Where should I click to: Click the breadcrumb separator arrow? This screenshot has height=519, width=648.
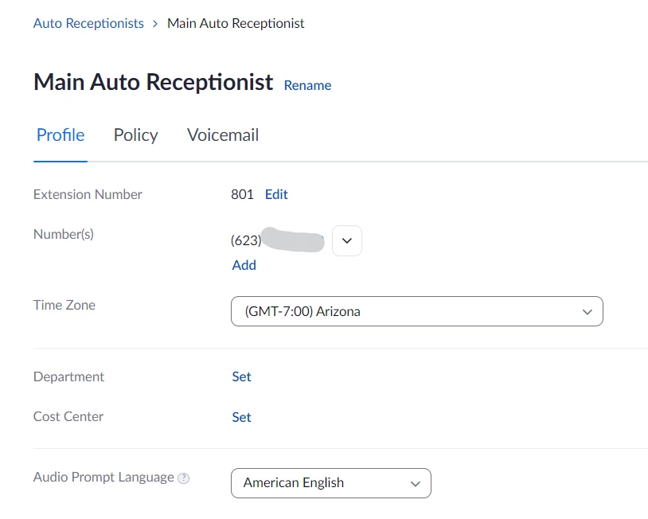pyautogui.click(x=155, y=24)
